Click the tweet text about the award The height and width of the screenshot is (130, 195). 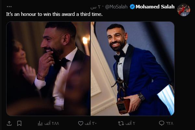click(54, 14)
